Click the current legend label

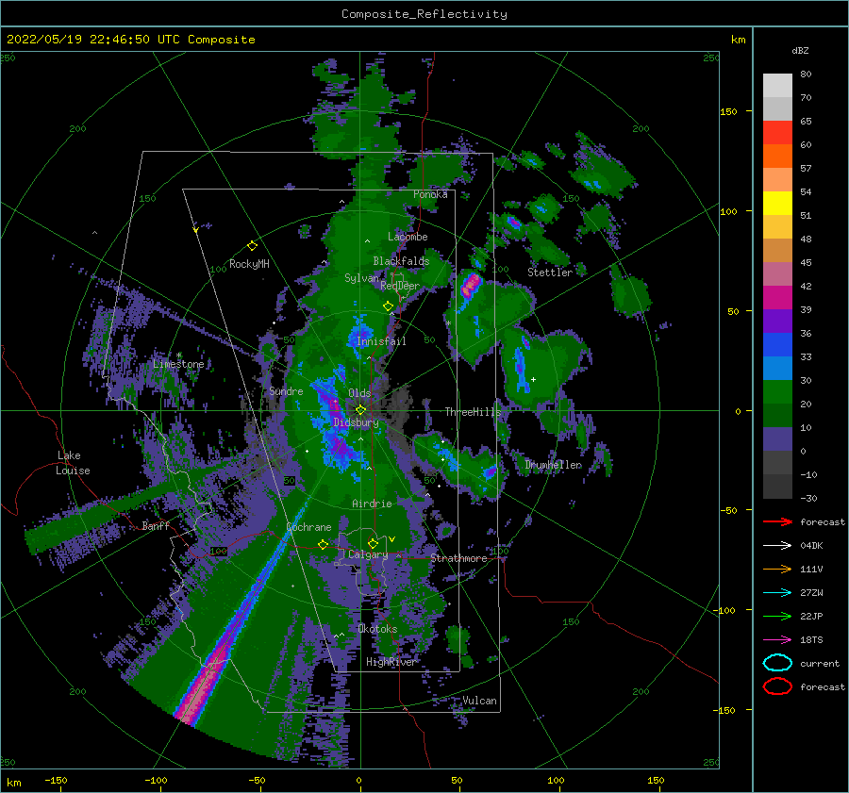pyautogui.click(x=820, y=664)
